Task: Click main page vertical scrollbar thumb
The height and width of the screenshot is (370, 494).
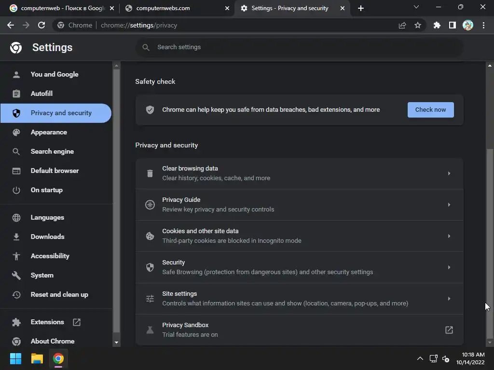Action: point(490,242)
